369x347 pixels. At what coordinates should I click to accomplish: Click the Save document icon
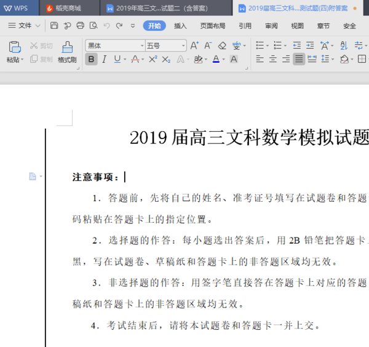coord(54,25)
